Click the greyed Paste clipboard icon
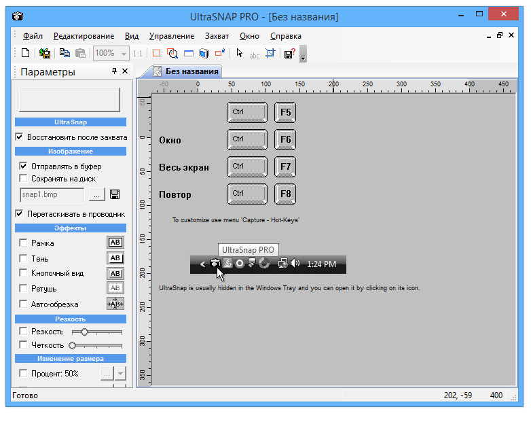Viewport: 531px width, 424px height. coord(80,53)
